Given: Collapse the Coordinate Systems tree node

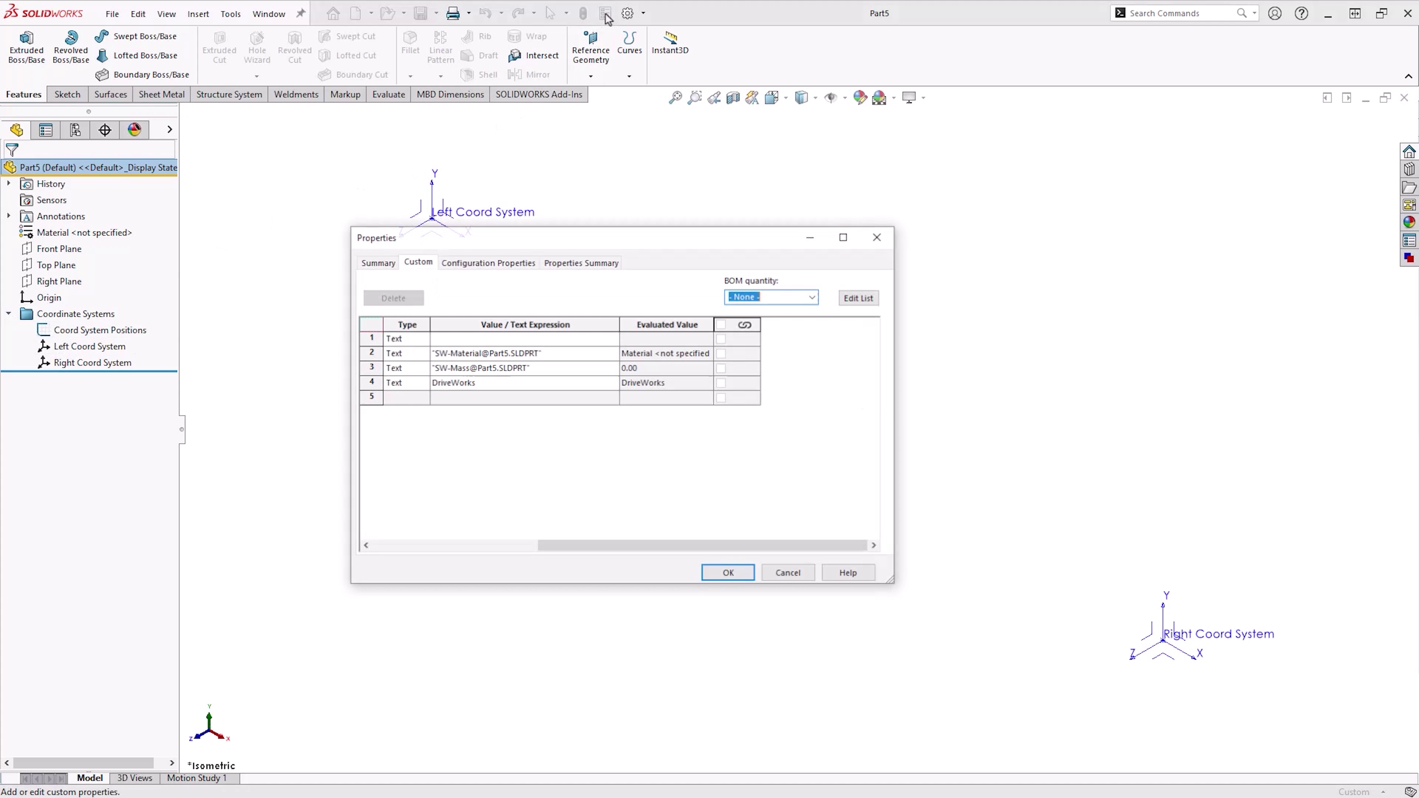Looking at the screenshot, I should point(8,313).
